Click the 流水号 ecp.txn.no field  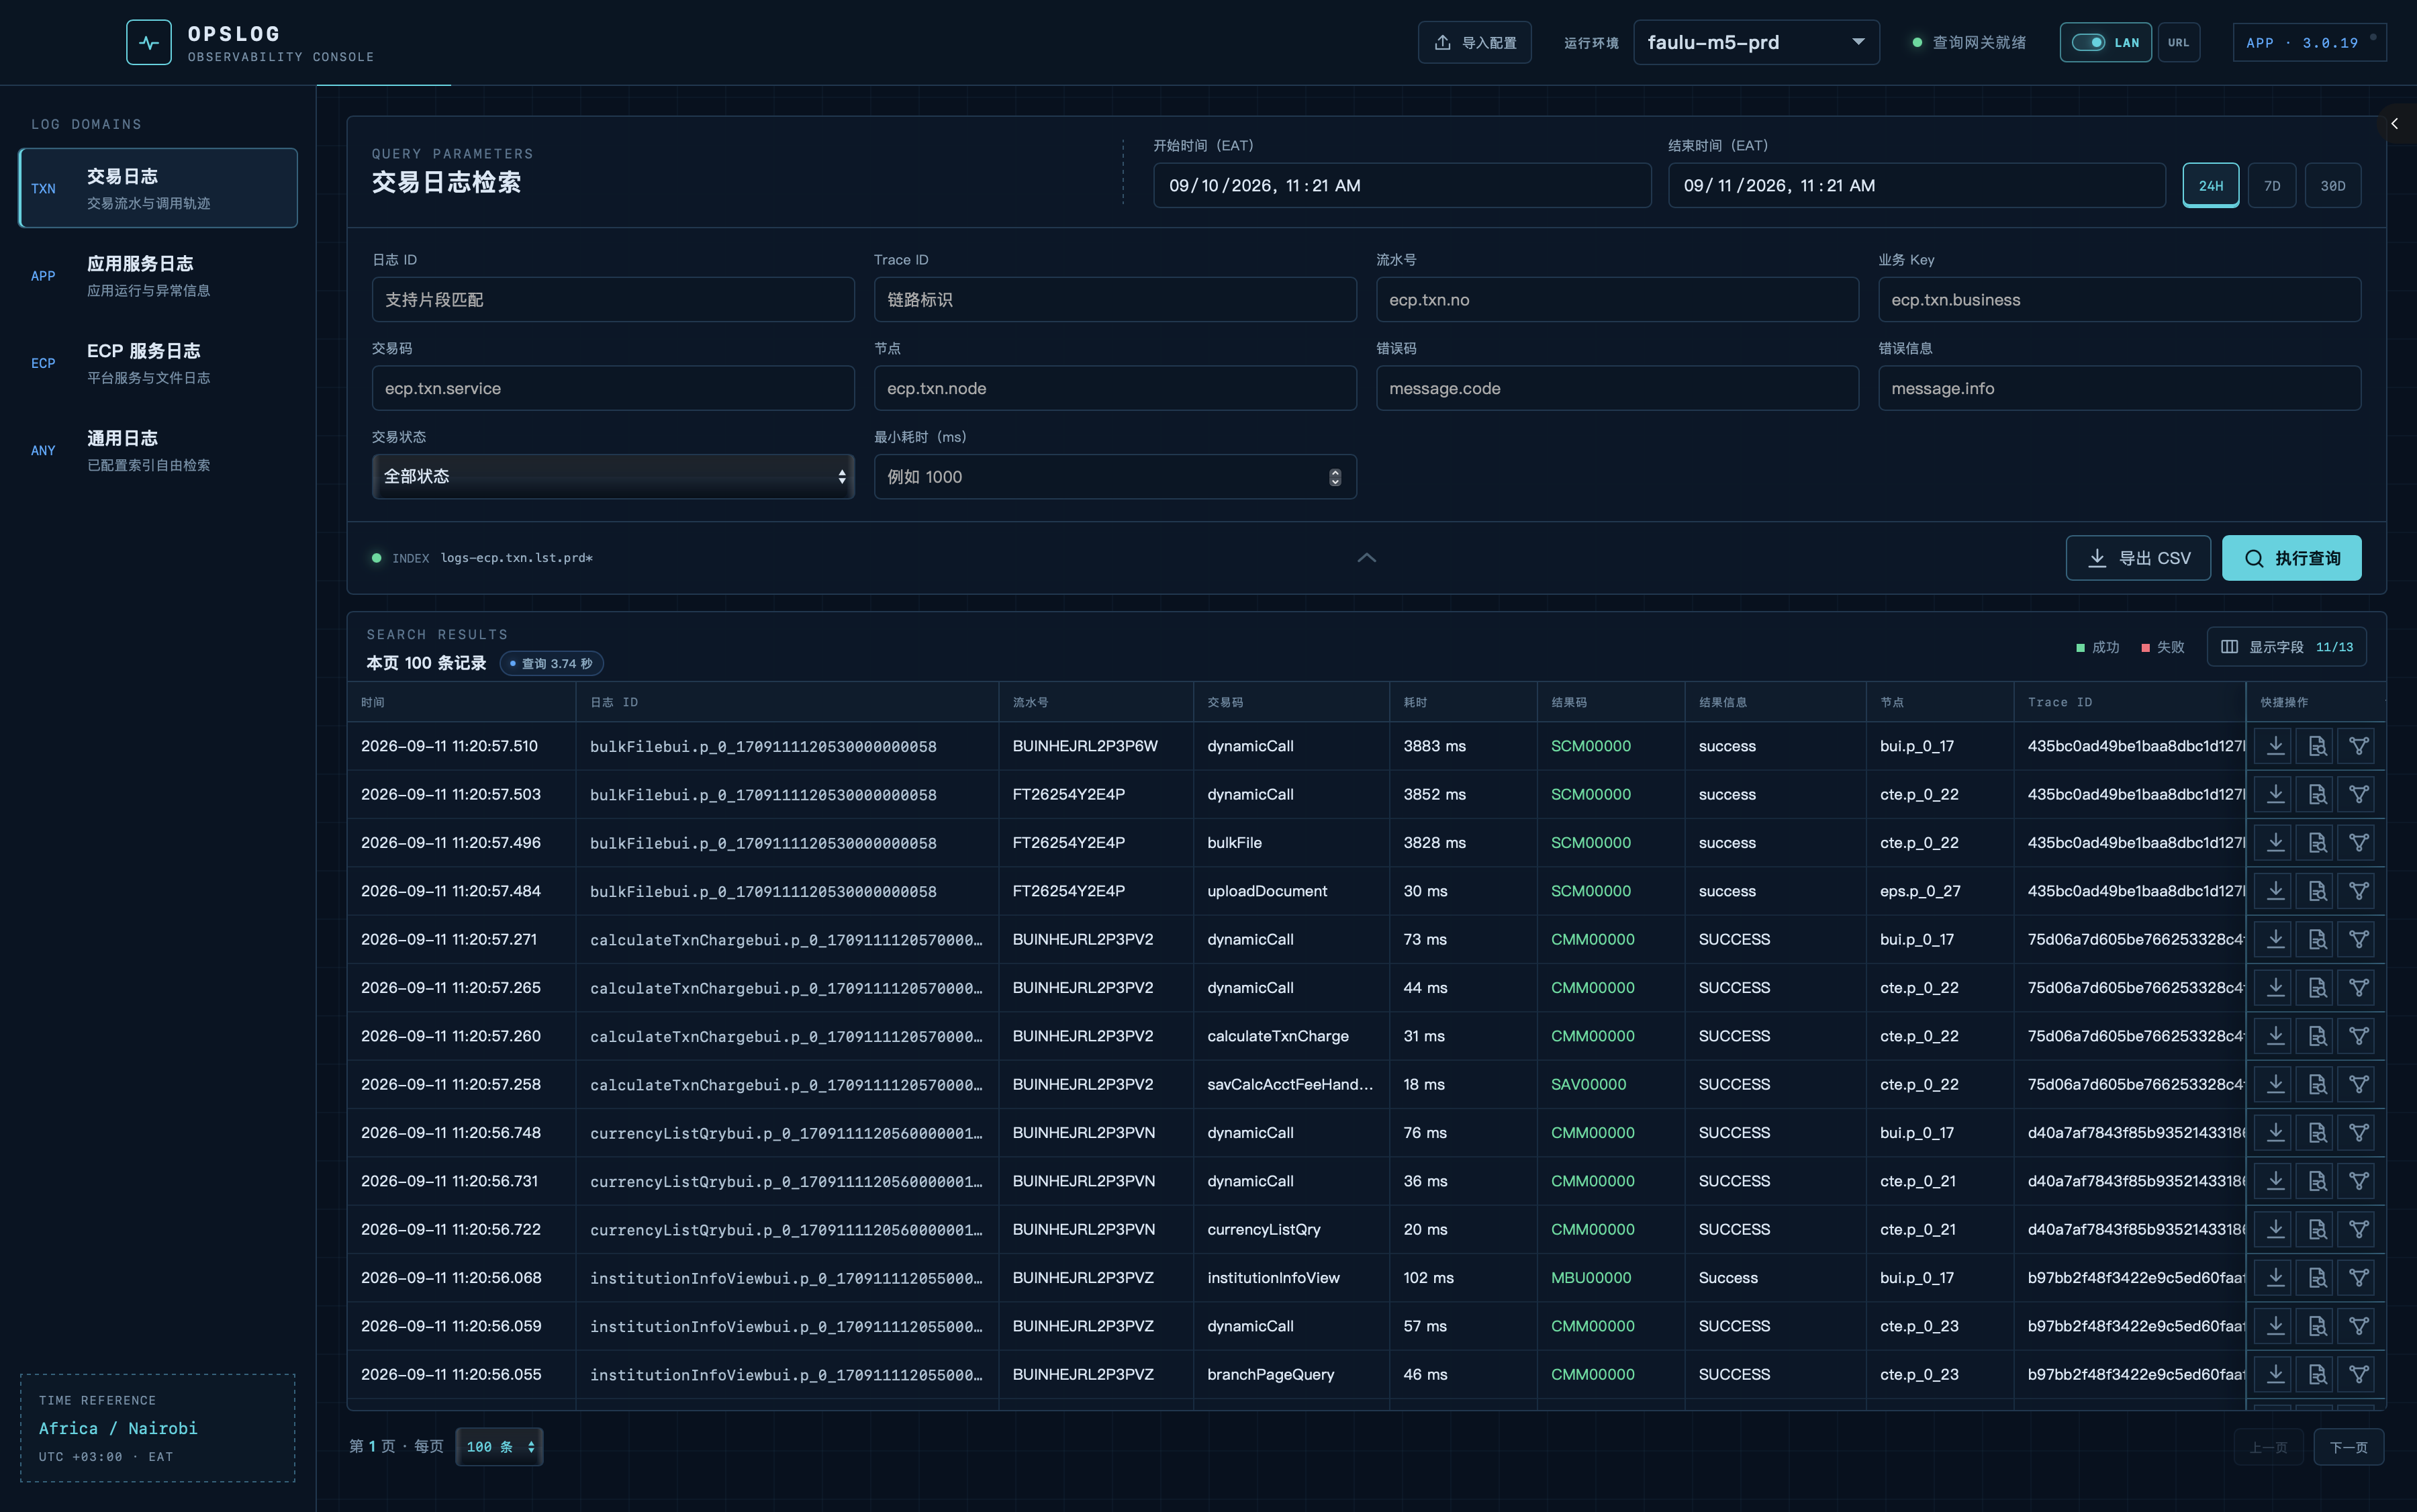pos(1617,300)
